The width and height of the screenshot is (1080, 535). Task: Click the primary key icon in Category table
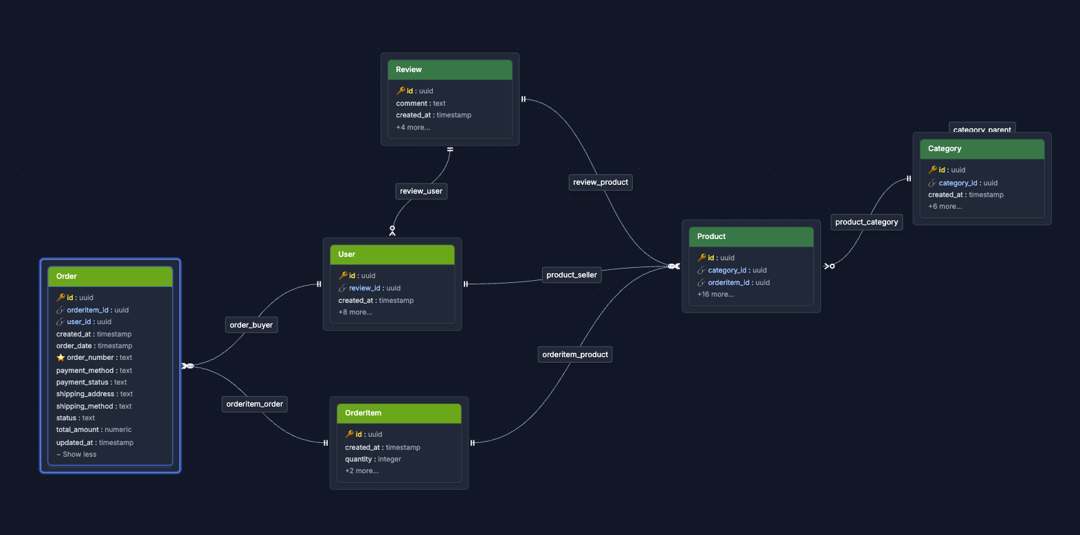click(x=932, y=170)
